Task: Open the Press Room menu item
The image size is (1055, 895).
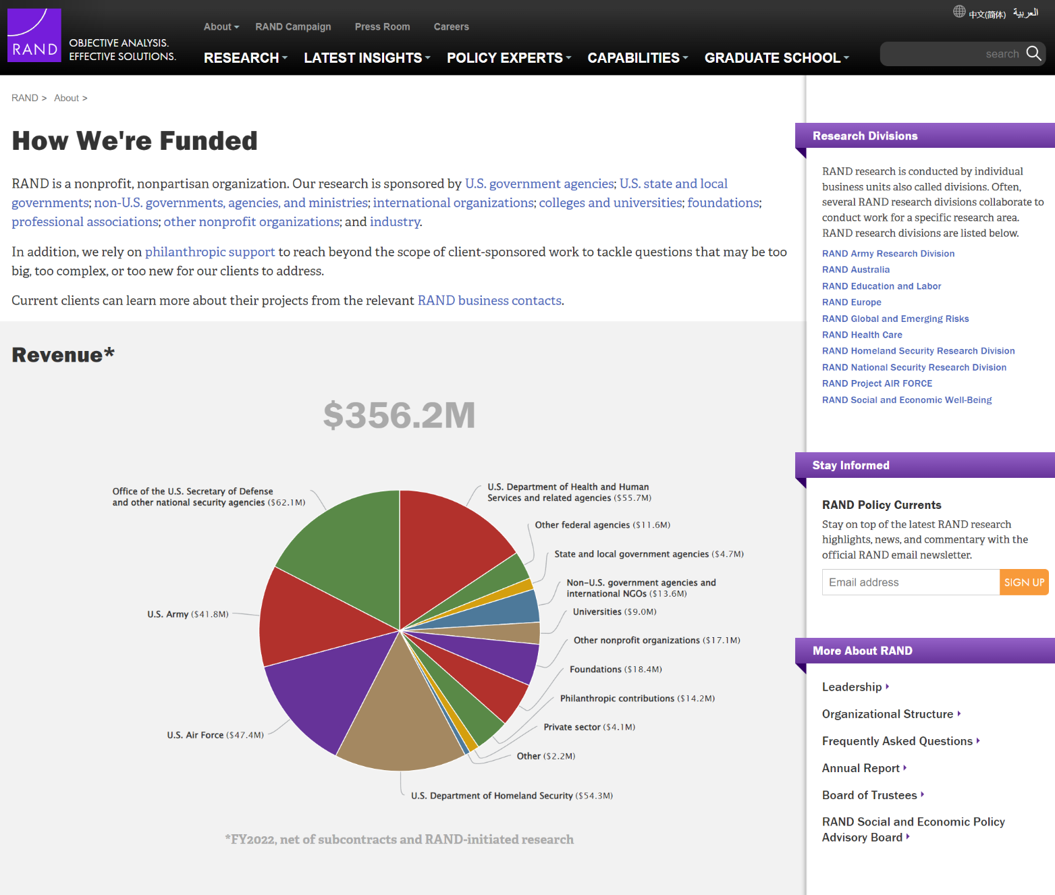Action: point(382,27)
